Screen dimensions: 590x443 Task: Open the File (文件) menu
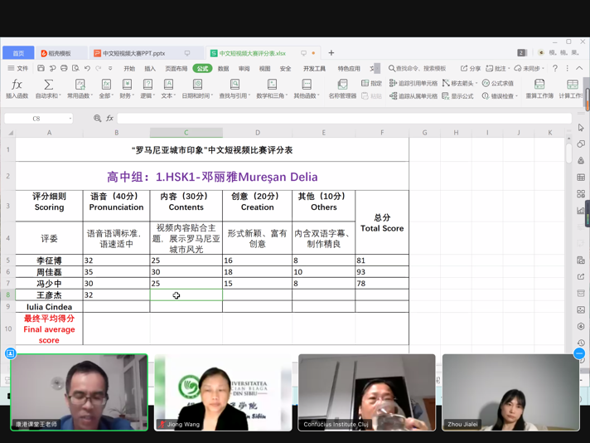[x=18, y=69]
